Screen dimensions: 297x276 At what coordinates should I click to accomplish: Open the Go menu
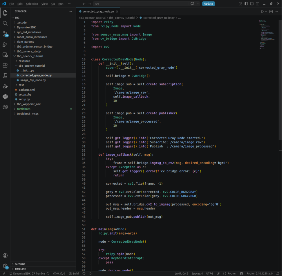point(53,4)
